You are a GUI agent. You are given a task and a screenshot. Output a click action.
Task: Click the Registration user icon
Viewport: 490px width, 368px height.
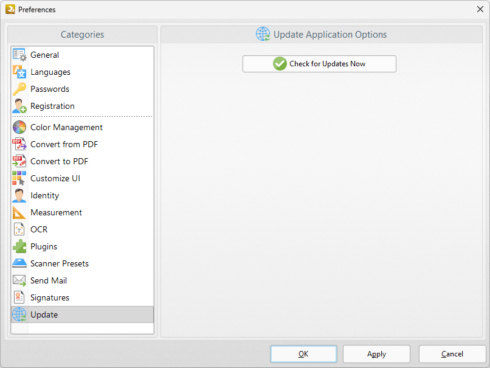click(x=19, y=106)
